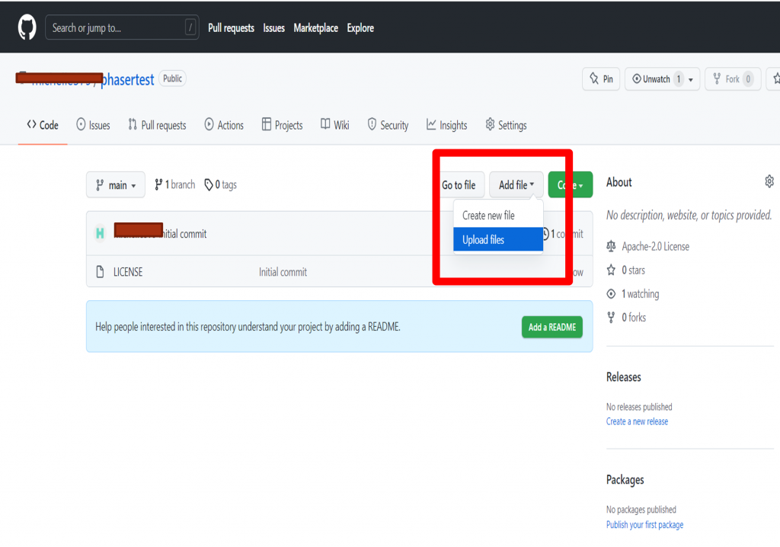View the 1 branch link
The image size is (780, 547).
pos(174,184)
